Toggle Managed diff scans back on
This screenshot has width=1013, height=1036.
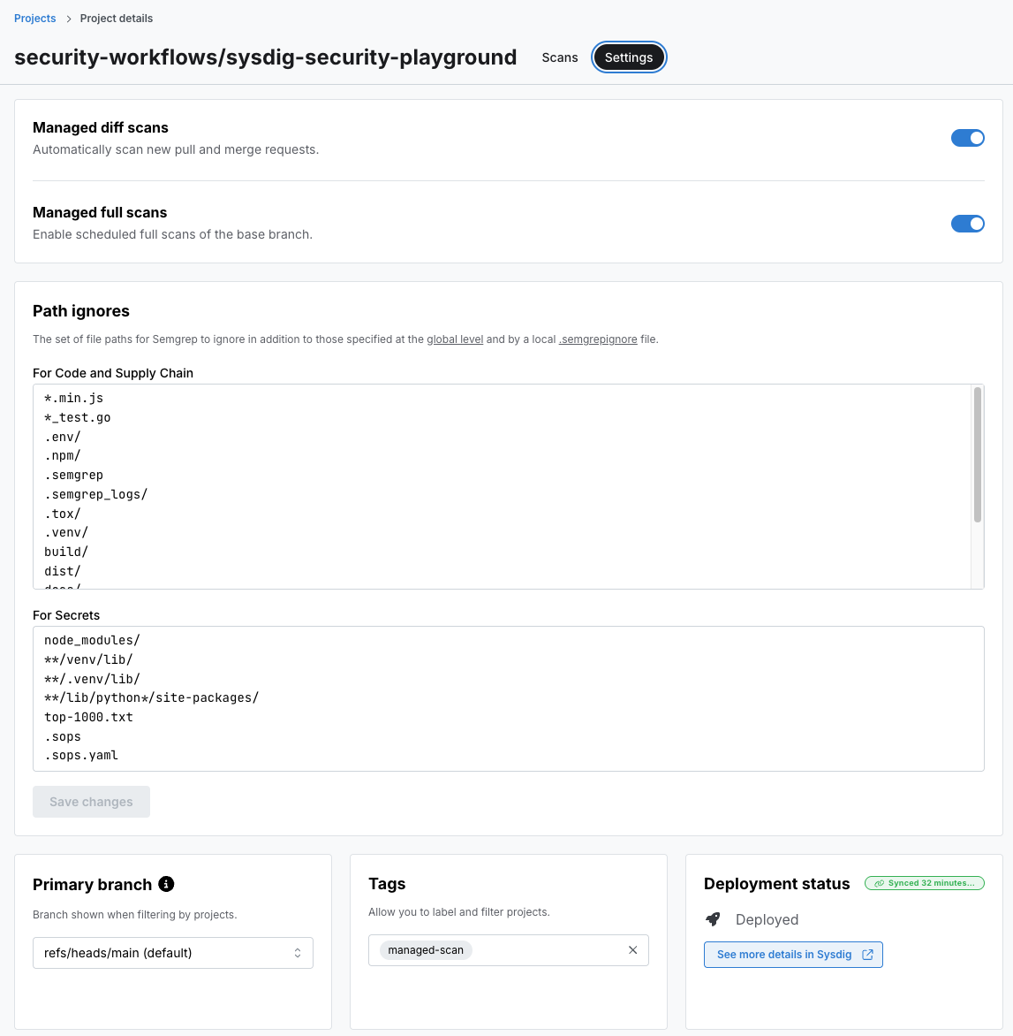(x=968, y=138)
